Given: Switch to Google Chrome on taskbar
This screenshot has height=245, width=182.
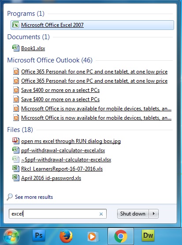Looking at the screenshot, I should pyautogui.click(x=121, y=236).
